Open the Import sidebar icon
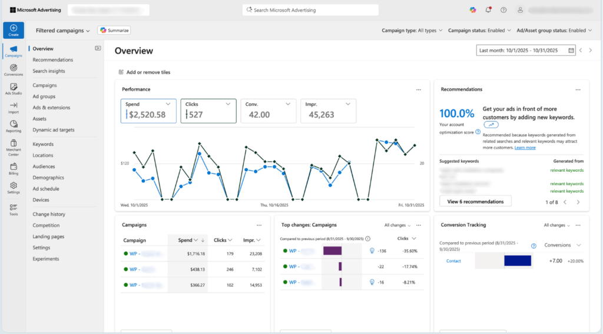603x334 pixels. click(14, 108)
